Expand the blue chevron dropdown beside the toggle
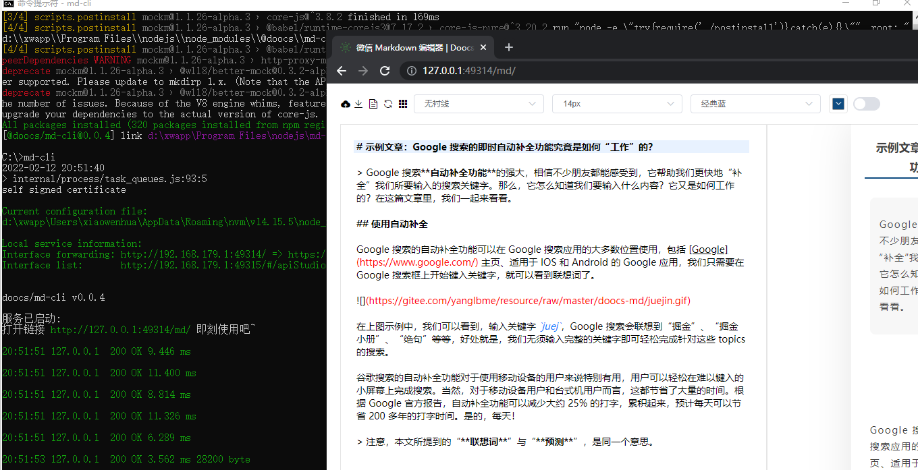 point(838,104)
